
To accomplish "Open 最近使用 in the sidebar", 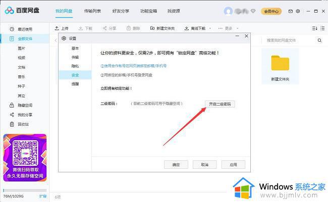I will (x=25, y=29).
